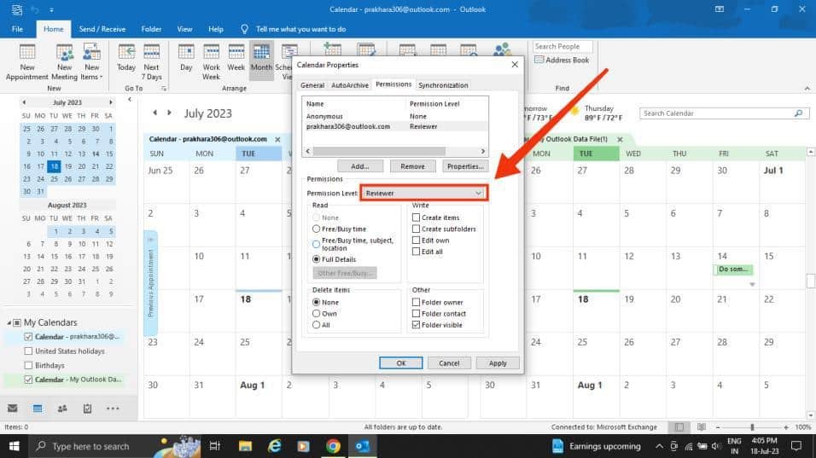Open Tasks from navigation bar
This screenshot has width=816, height=458.
(87, 409)
